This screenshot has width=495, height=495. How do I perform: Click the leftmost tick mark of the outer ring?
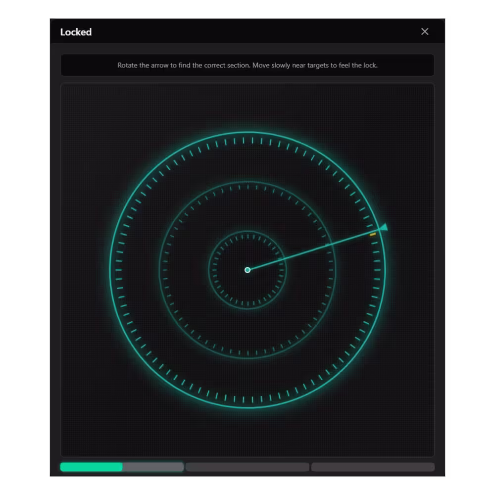point(118,270)
